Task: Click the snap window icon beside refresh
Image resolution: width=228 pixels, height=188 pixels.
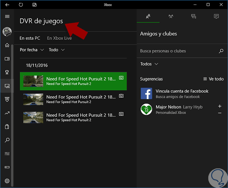Action: (x=34, y=5)
